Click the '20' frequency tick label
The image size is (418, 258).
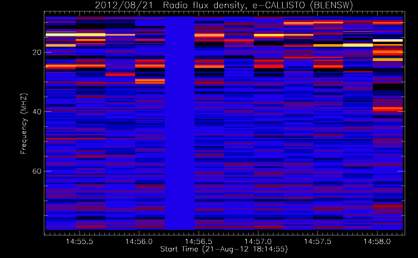click(x=37, y=52)
